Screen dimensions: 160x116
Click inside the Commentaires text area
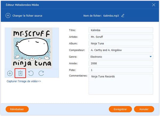121,84
